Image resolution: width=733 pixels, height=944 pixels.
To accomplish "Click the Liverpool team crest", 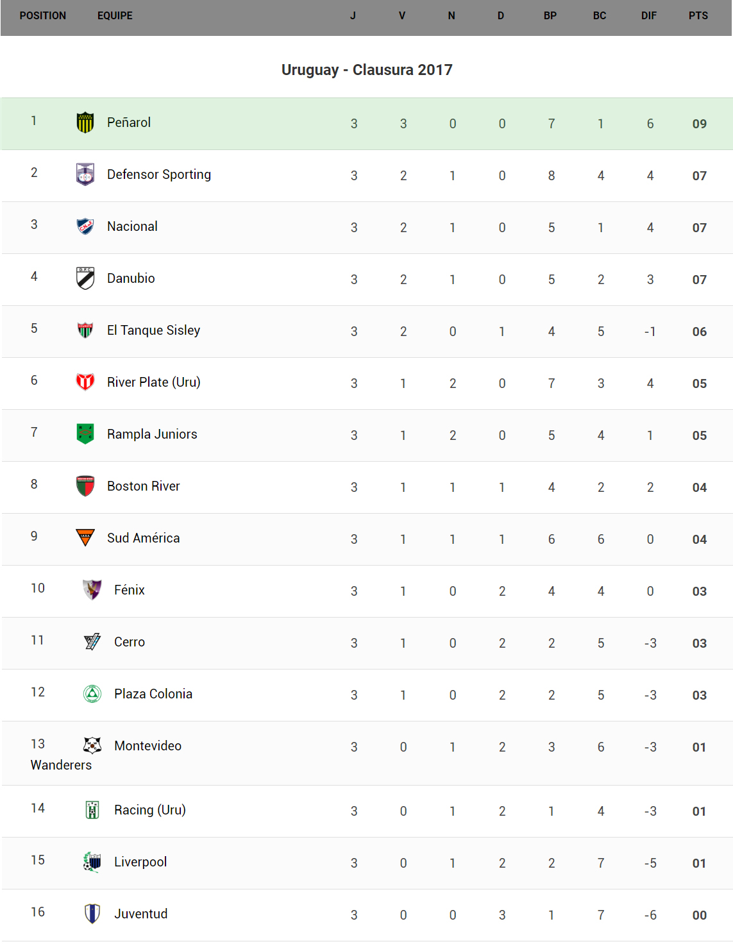I will pos(92,862).
